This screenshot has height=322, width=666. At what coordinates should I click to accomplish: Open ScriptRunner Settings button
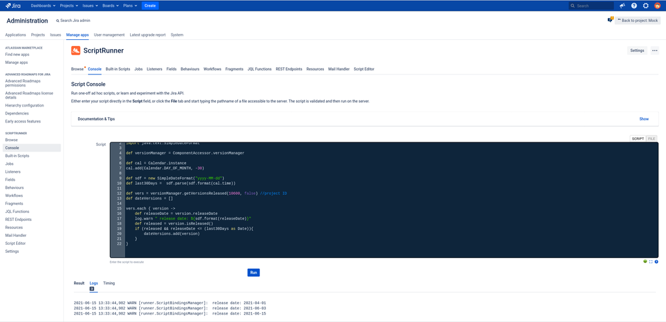(x=637, y=51)
